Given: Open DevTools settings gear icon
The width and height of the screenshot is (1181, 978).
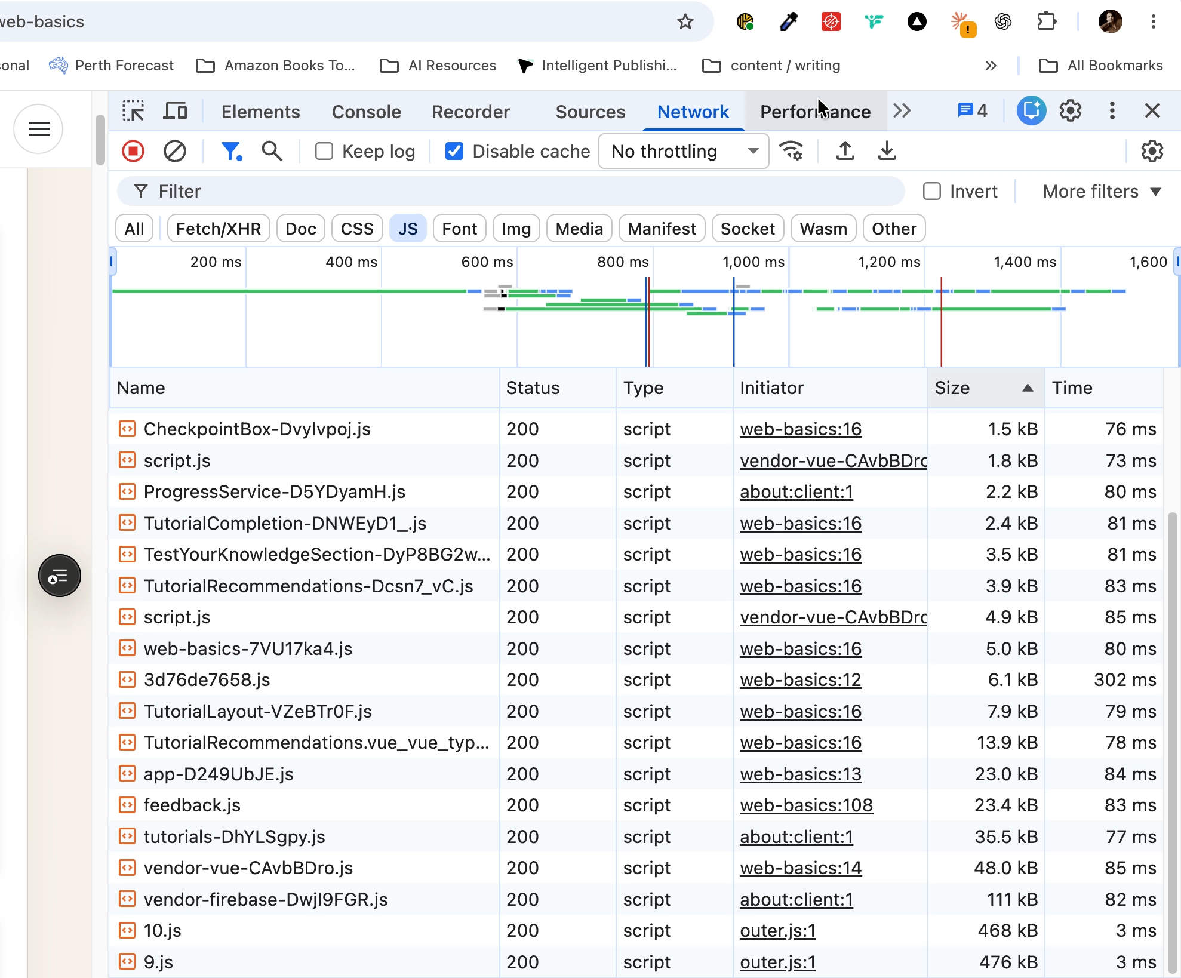Looking at the screenshot, I should 1071,111.
